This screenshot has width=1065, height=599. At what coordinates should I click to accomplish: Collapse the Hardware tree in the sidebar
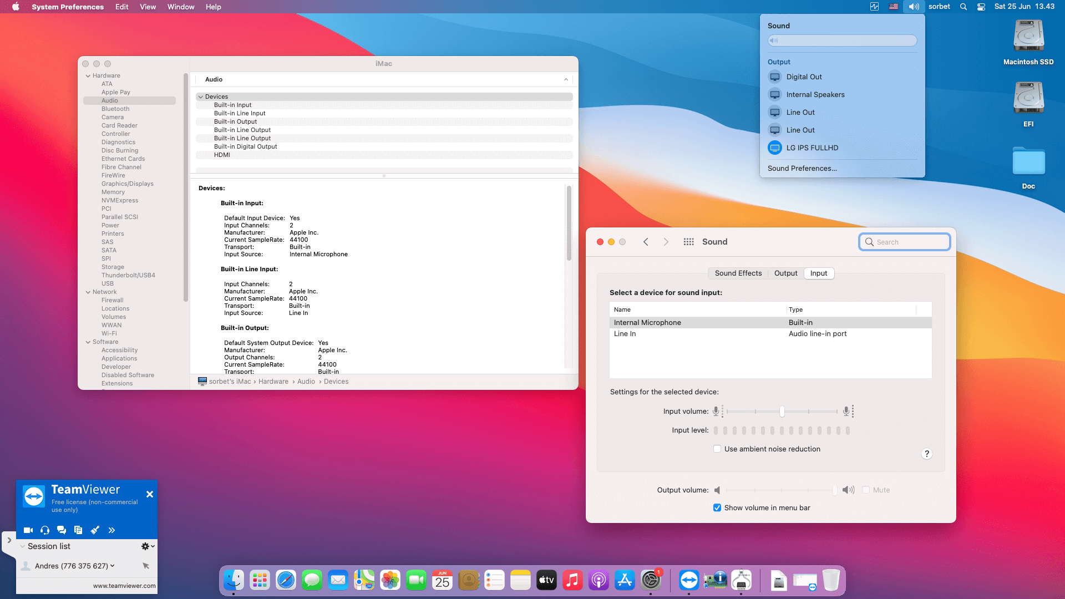click(88, 75)
